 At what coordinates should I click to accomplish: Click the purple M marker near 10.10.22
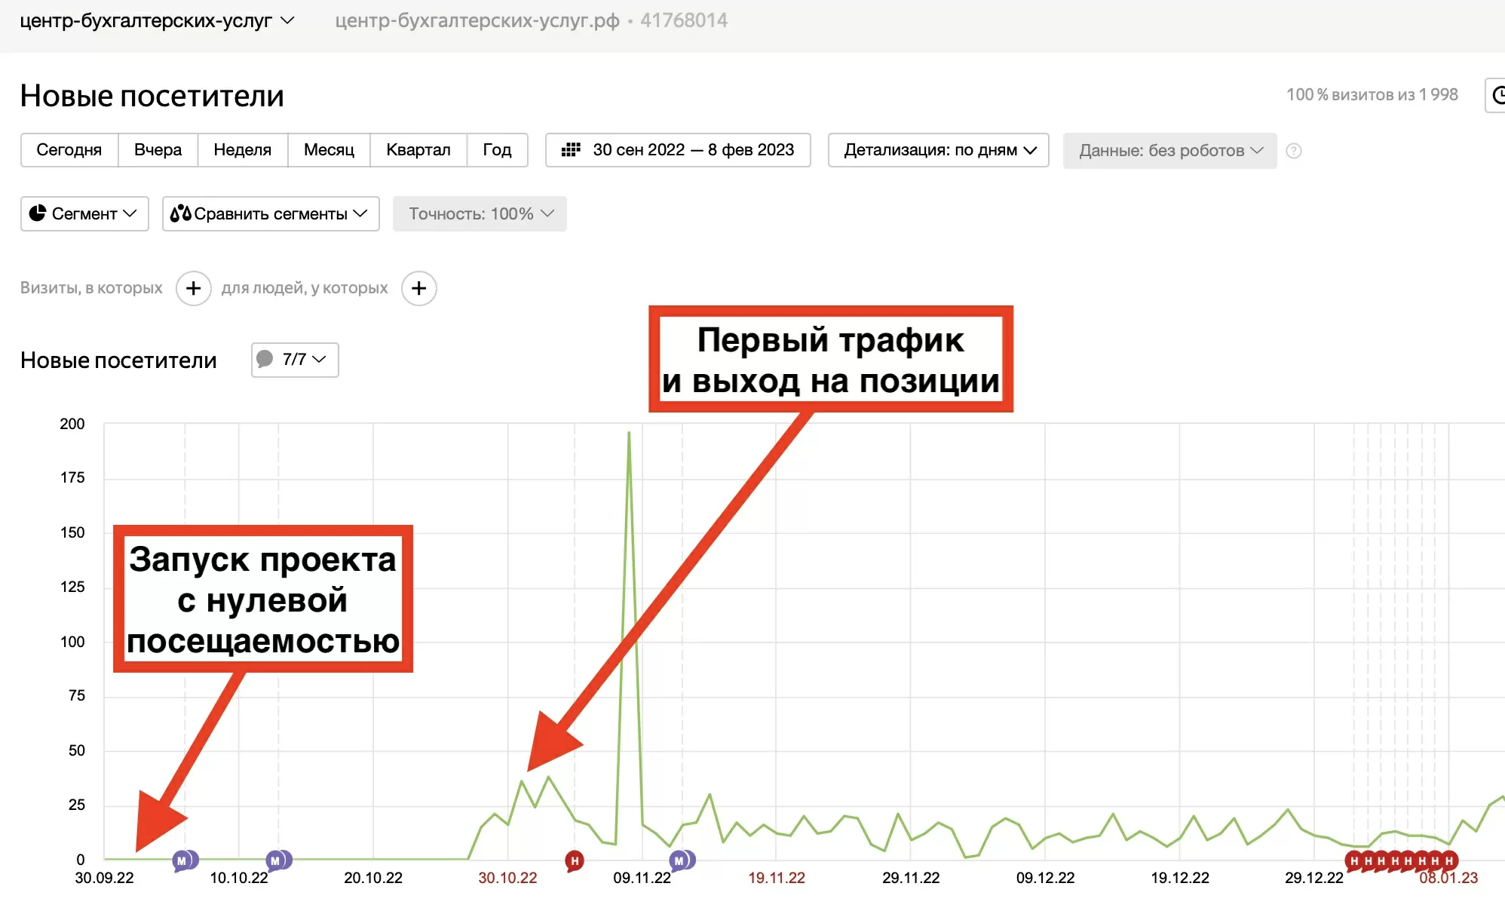click(277, 860)
